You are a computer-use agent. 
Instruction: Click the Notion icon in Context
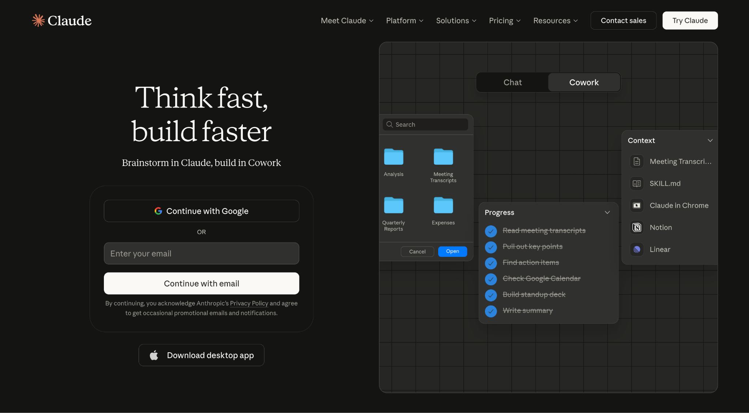[x=637, y=228]
